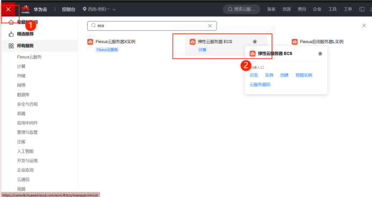Click the Flexus云服务 tag label
372x197 pixels.
pos(107,50)
